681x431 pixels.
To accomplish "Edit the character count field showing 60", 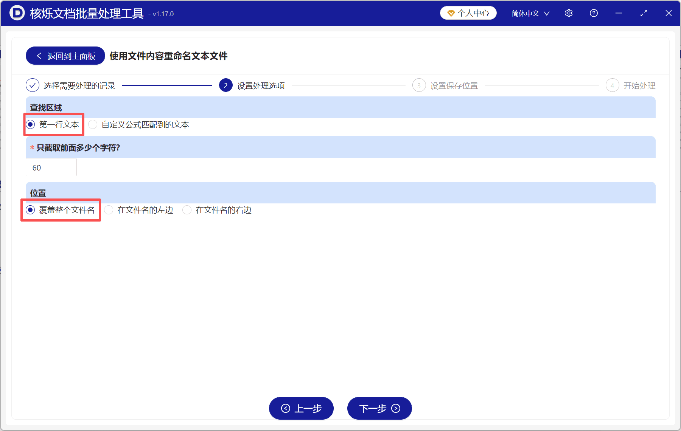I will coord(51,167).
